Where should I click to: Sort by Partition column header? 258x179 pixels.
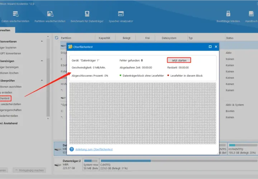[66, 38]
